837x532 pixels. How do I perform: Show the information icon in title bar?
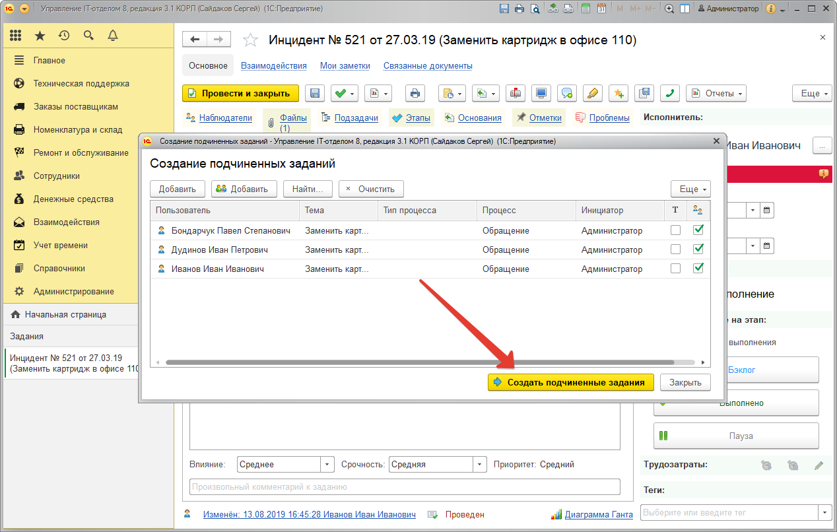point(770,9)
